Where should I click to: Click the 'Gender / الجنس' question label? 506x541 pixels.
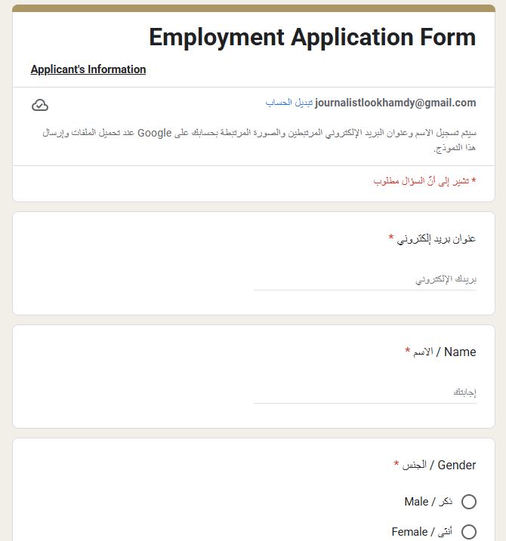pos(439,465)
